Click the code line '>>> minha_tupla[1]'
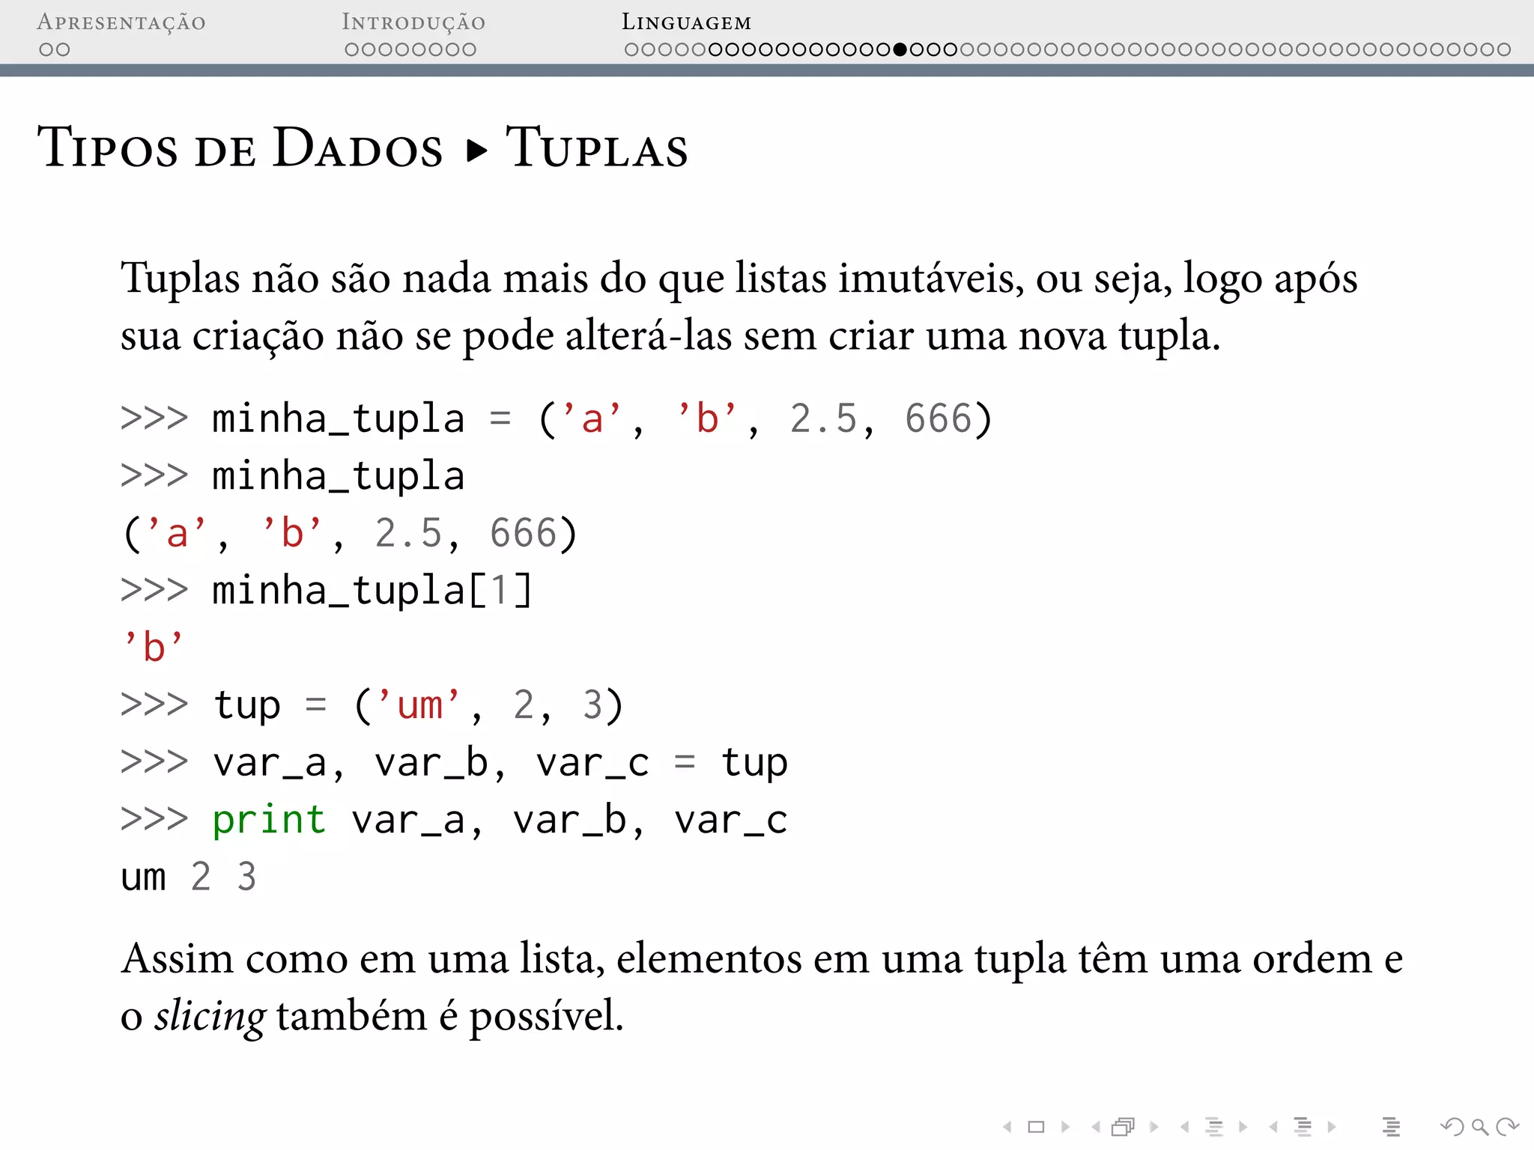 tap(327, 591)
